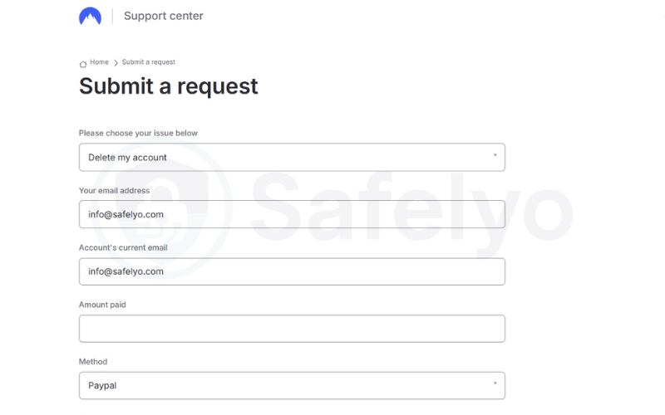665x415 pixels.
Task: Click the 'Your email address' label
Action: tap(114, 190)
